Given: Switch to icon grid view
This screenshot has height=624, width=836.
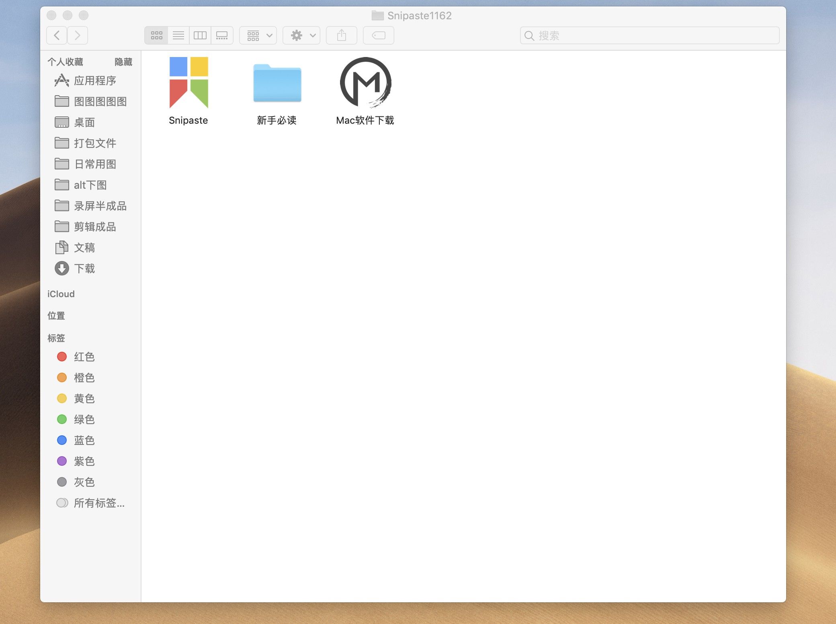Looking at the screenshot, I should 156,35.
